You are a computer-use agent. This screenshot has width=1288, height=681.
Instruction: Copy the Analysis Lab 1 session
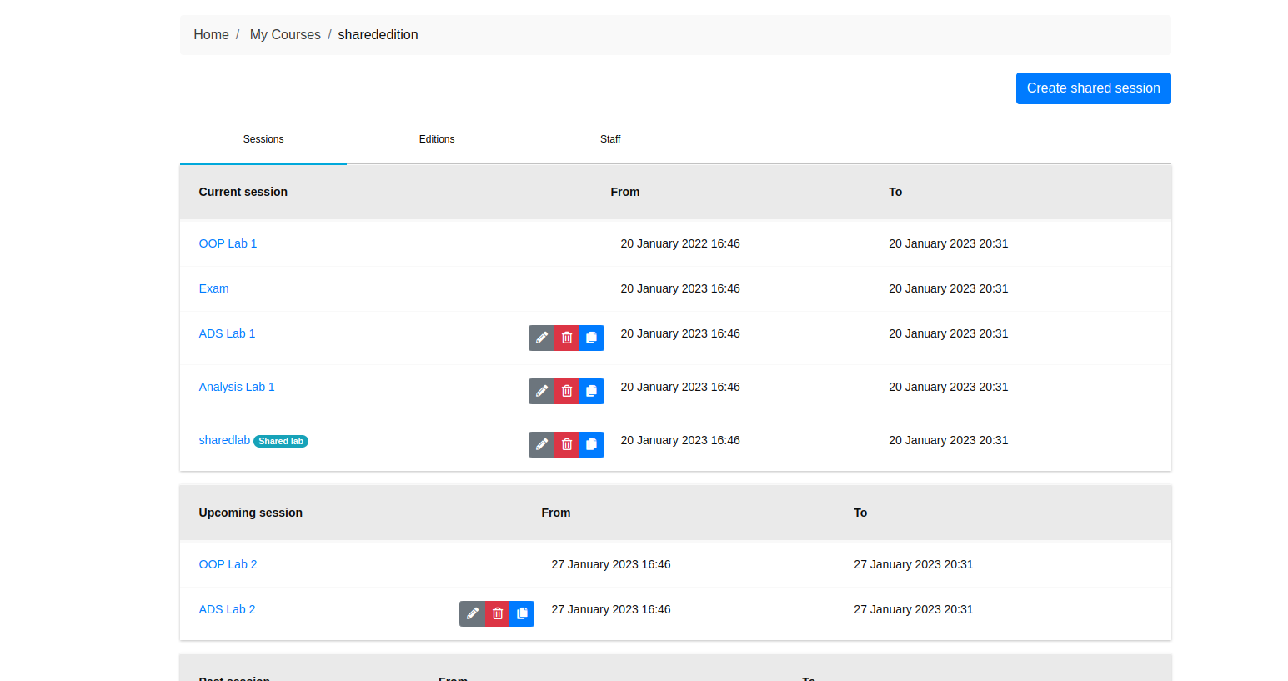591,391
